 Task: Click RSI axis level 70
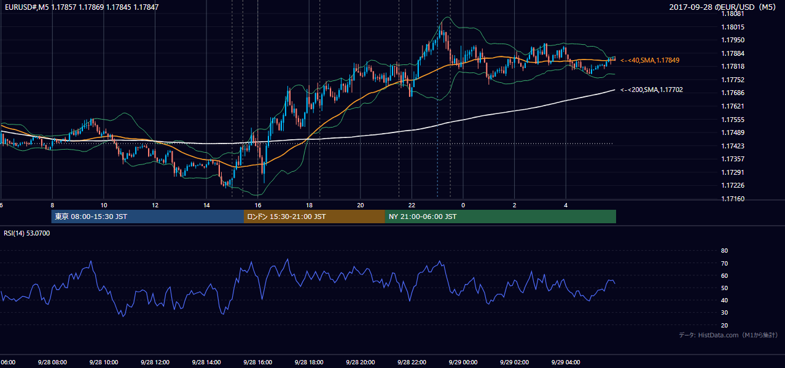(x=724, y=263)
